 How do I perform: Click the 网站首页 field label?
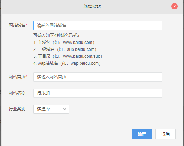[x=17, y=77]
